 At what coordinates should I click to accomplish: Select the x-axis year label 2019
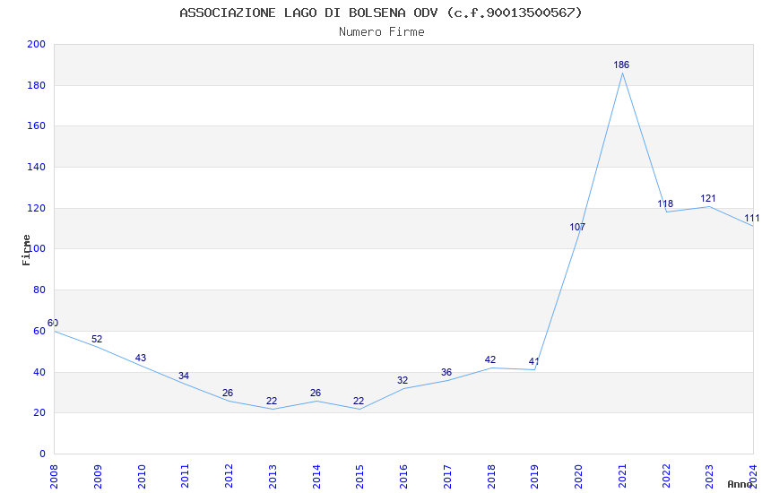point(535,477)
